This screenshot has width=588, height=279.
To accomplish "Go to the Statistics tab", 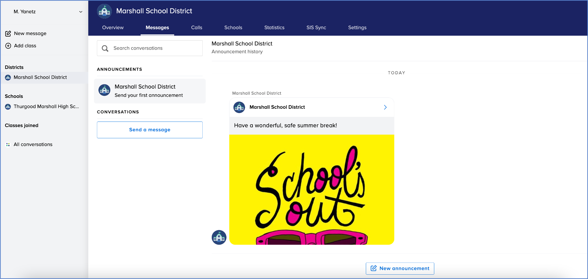I will [x=274, y=28].
